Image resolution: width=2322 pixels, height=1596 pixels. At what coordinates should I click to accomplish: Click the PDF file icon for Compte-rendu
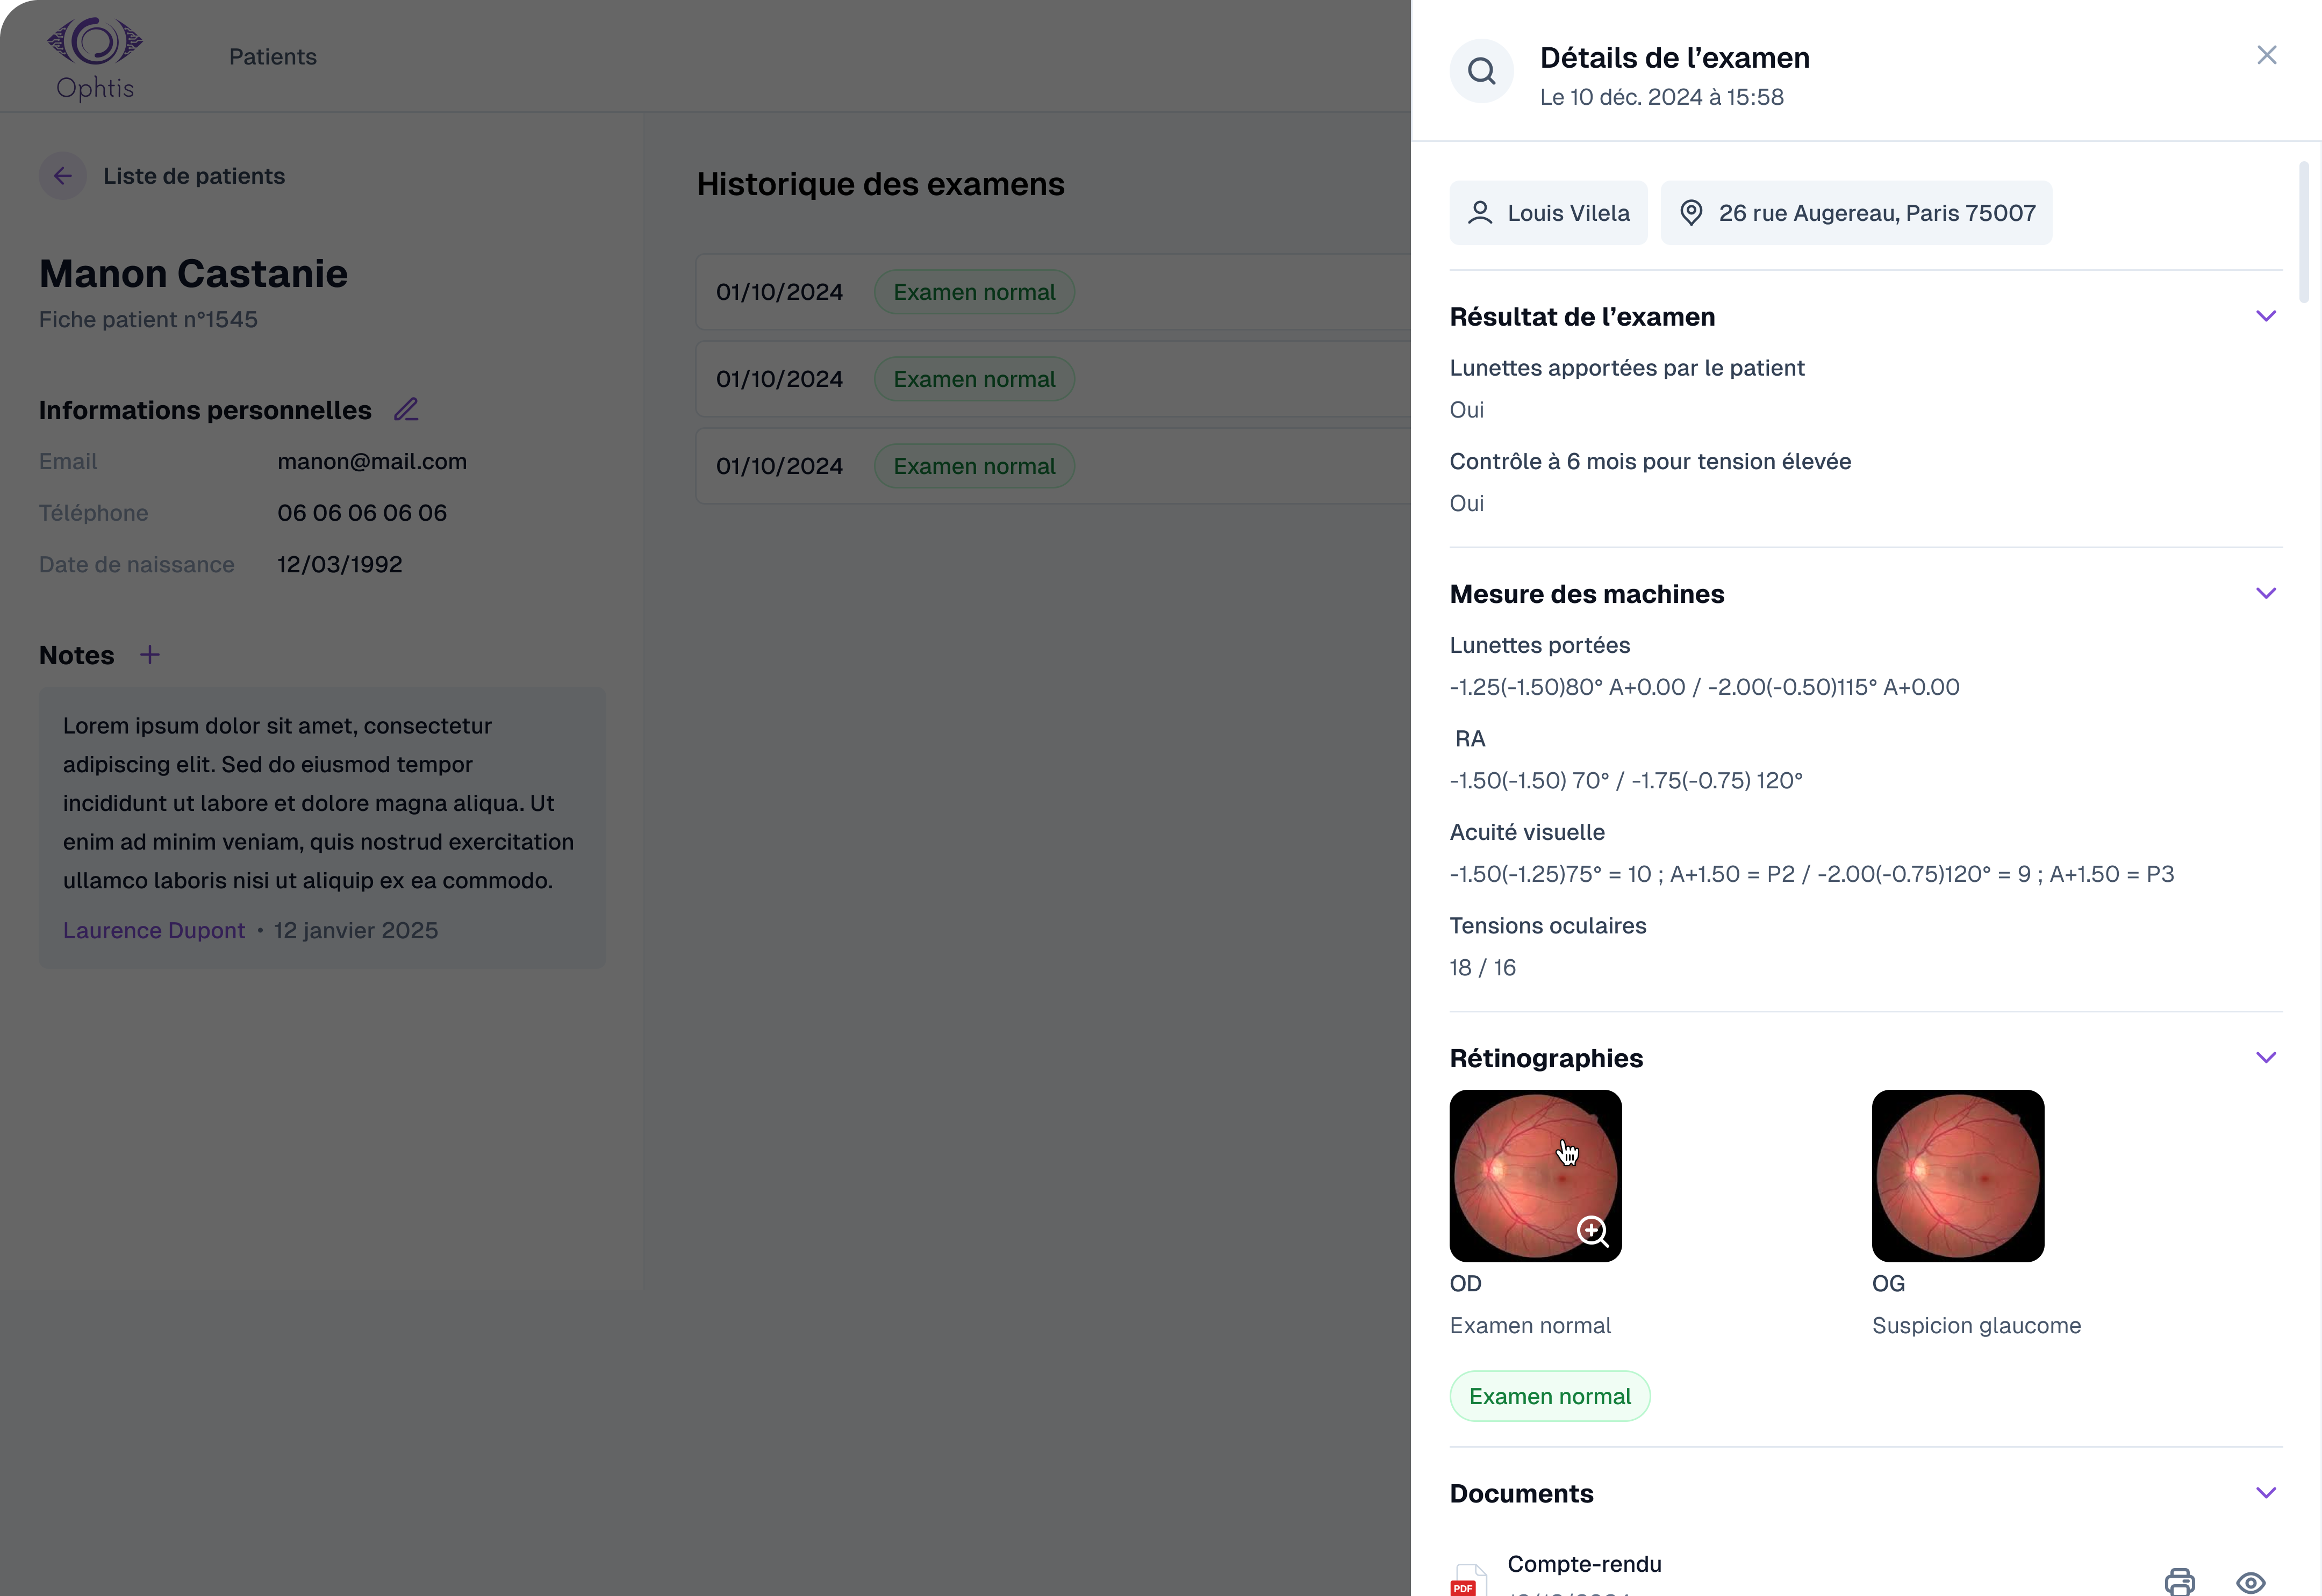point(1468,1580)
